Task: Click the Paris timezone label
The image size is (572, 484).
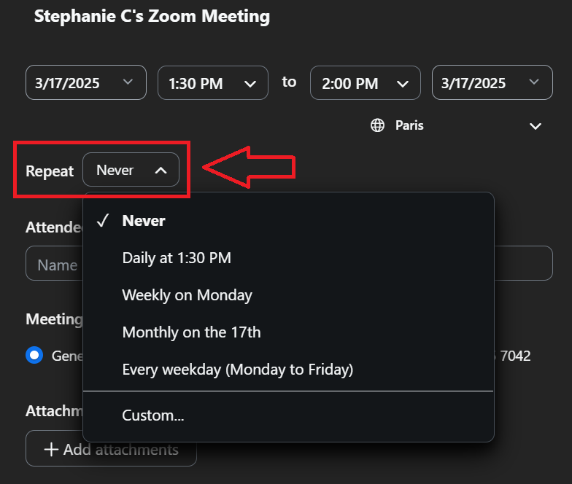Action: (409, 125)
